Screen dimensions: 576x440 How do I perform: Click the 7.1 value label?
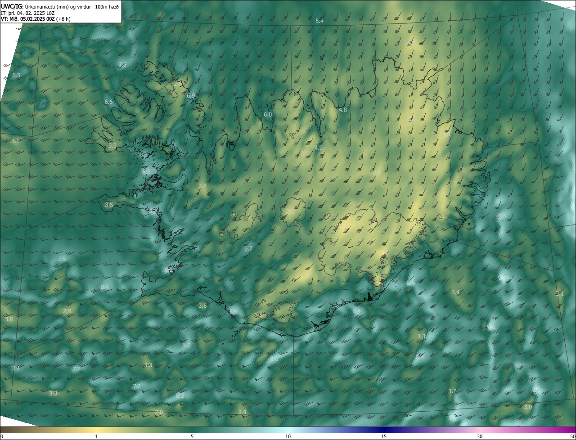tap(16, 368)
